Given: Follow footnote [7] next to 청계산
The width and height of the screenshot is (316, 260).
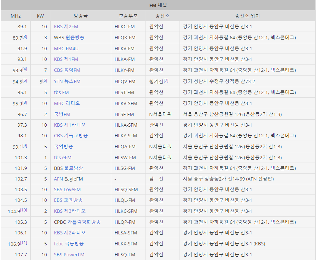Looking at the screenshot, I should [166, 80].
